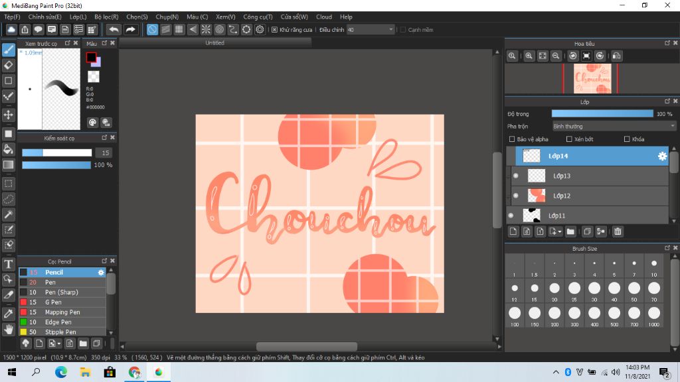The height and width of the screenshot is (382, 680).
Task: Click the cloud save icon in toolbar
Action: pyautogui.click(x=11, y=29)
